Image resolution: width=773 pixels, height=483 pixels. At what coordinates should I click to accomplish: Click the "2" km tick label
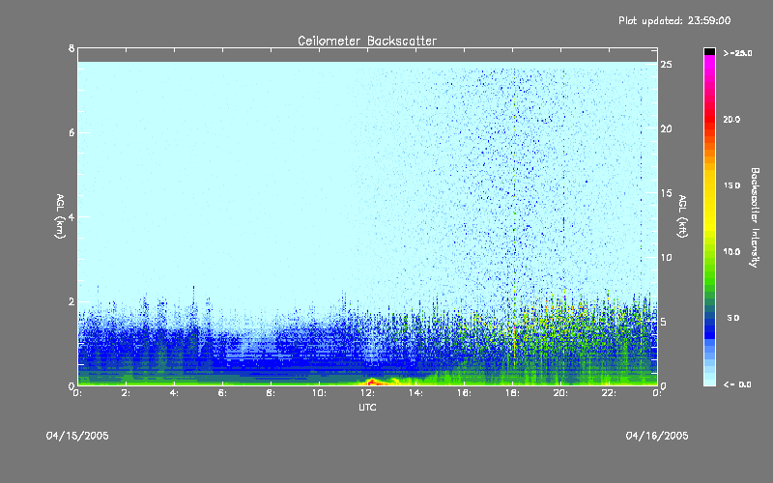[72, 301]
